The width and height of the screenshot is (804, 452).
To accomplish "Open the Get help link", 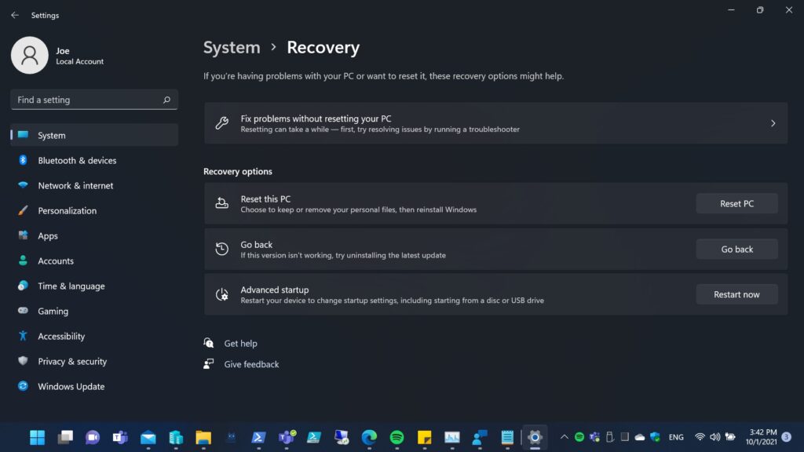I will [240, 344].
